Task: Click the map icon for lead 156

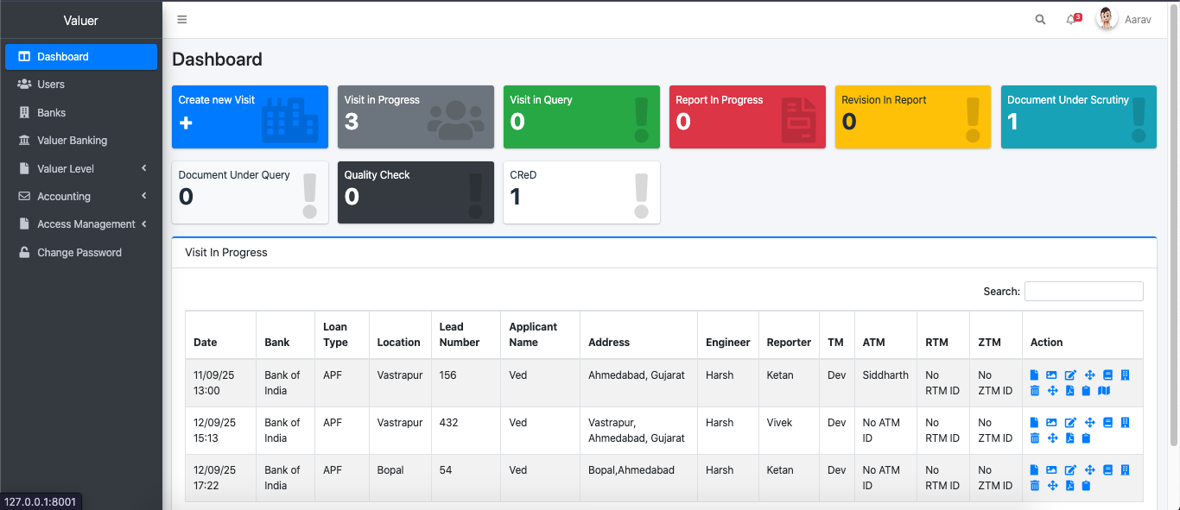Action: point(1103,391)
